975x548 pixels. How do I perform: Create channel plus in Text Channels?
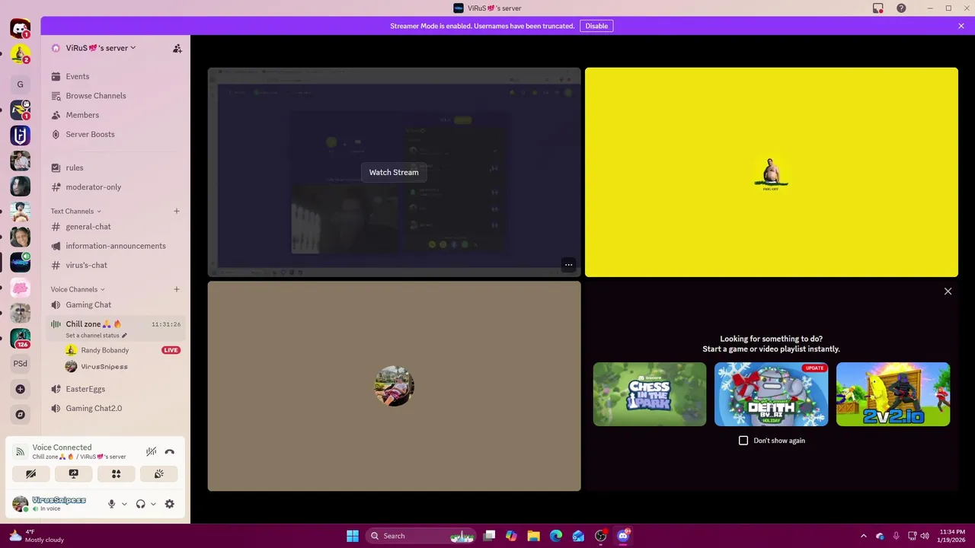point(177,211)
